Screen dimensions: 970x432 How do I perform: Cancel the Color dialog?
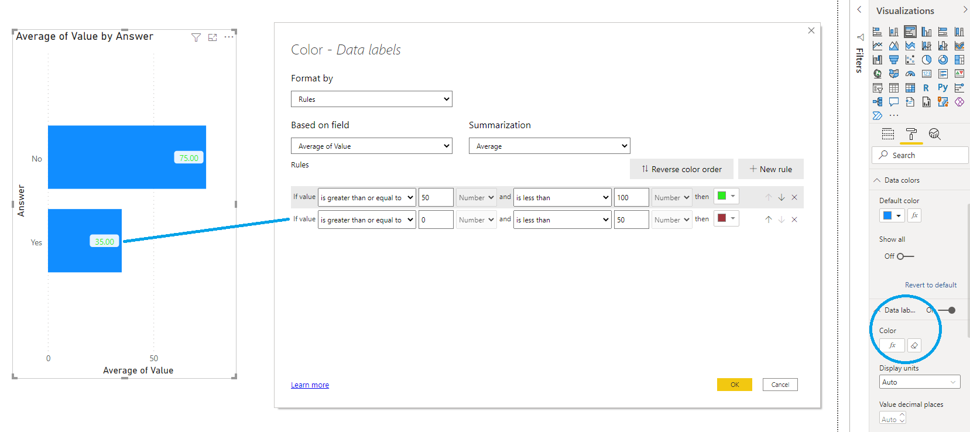click(780, 385)
